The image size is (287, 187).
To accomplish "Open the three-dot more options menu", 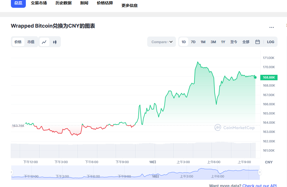I will (272, 27).
